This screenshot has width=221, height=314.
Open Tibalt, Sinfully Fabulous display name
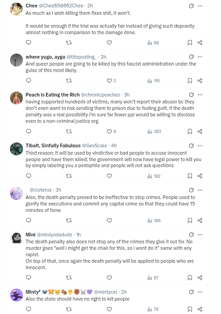(x=53, y=145)
